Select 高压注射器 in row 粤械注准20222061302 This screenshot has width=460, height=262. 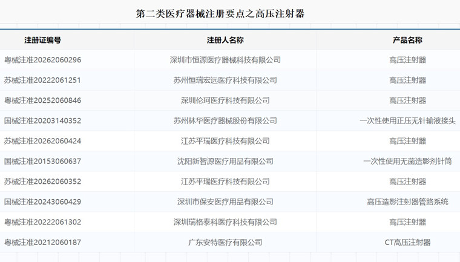[407, 222]
